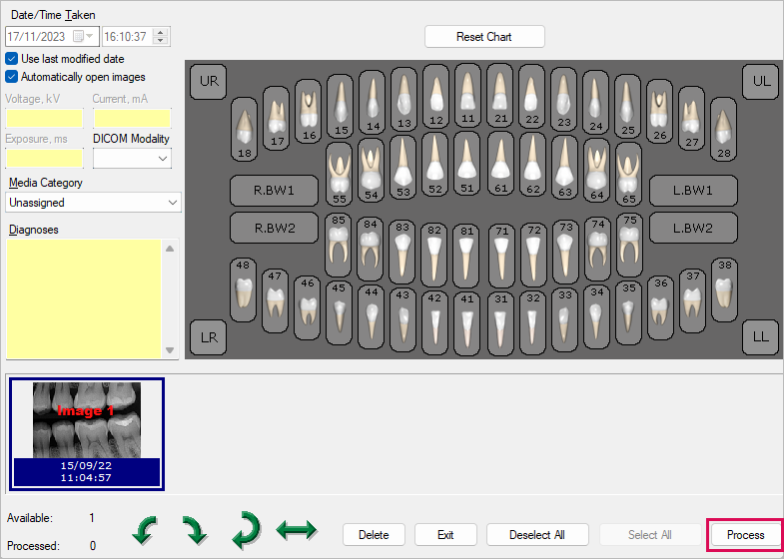Rotate image 180 degrees with circular arrow

pos(247,530)
